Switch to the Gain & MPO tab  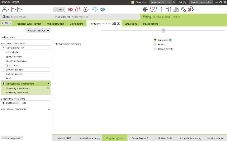coord(65,138)
